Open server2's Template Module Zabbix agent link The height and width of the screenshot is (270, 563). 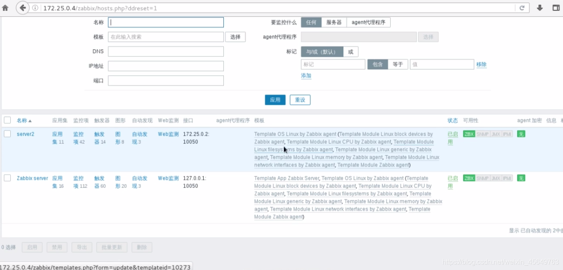coord(373,165)
